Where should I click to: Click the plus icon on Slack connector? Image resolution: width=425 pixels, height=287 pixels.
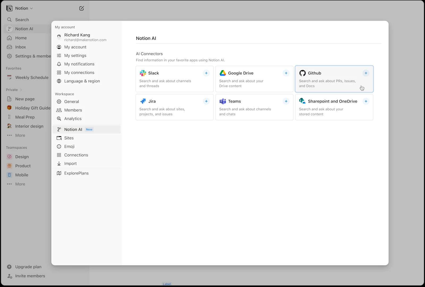[x=206, y=73]
